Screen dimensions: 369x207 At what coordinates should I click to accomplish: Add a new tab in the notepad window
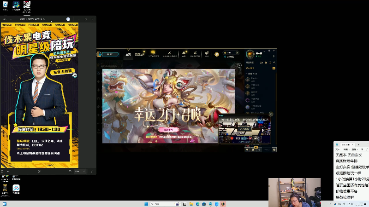[x=358, y=144]
